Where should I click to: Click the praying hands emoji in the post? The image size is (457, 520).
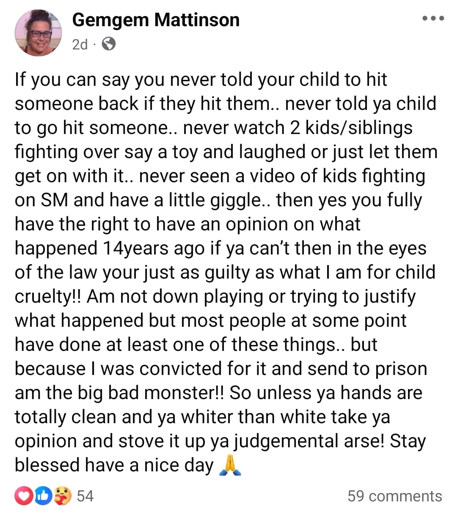coord(231,466)
